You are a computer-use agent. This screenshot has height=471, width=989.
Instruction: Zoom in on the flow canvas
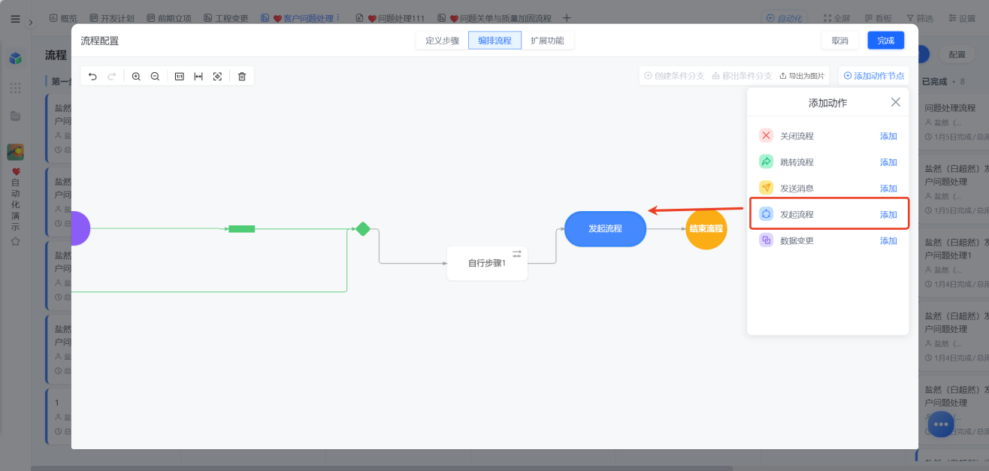(136, 76)
